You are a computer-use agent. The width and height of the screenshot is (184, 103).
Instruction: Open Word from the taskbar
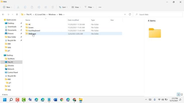click(x=55, y=100)
